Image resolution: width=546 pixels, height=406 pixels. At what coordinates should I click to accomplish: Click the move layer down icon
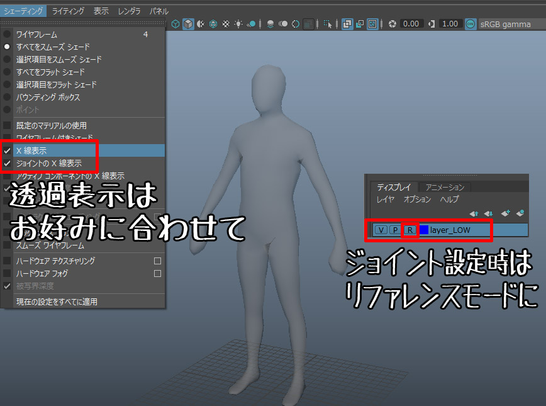[x=488, y=213]
